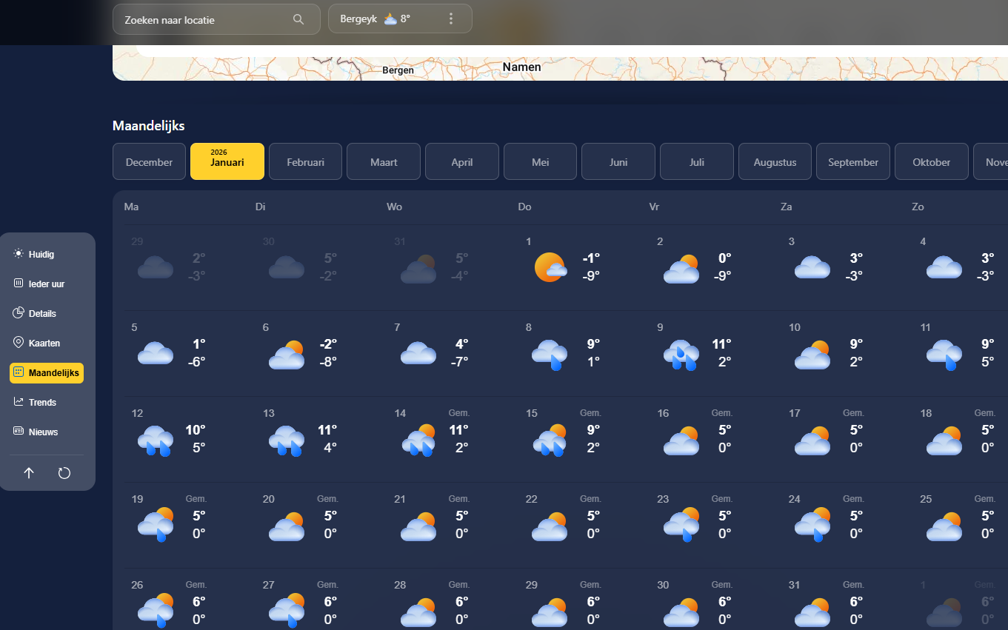Open the January 7 forecast day
The image size is (1008, 630).
coord(451,353)
